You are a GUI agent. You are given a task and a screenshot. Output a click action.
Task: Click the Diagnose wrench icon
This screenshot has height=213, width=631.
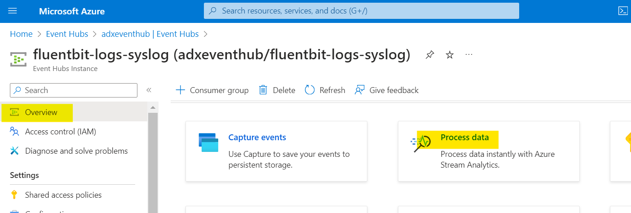(15, 151)
